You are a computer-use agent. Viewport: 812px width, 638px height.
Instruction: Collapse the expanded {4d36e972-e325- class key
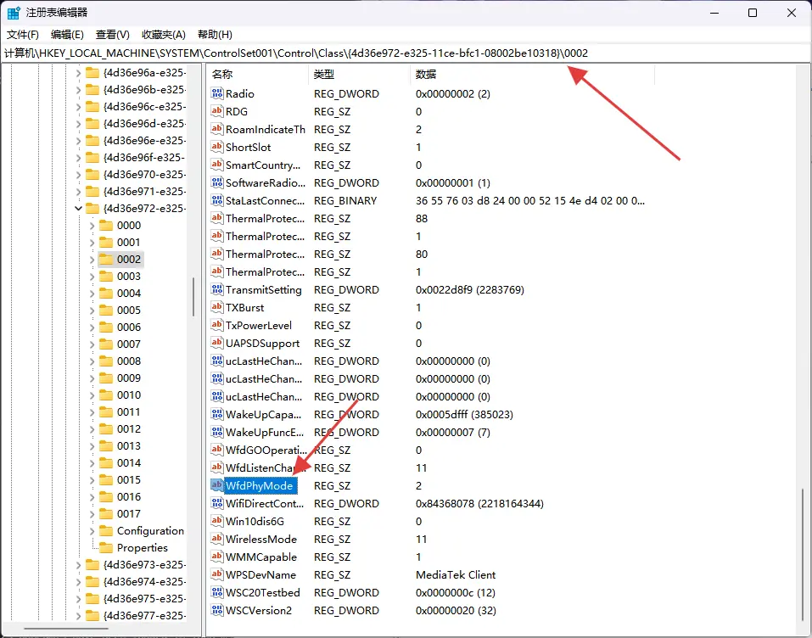(x=79, y=209)
